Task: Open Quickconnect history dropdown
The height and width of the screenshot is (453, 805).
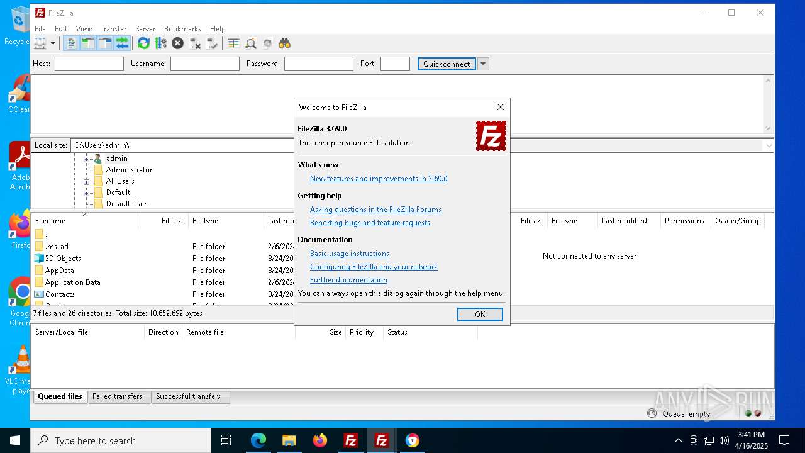Action: 483,64
